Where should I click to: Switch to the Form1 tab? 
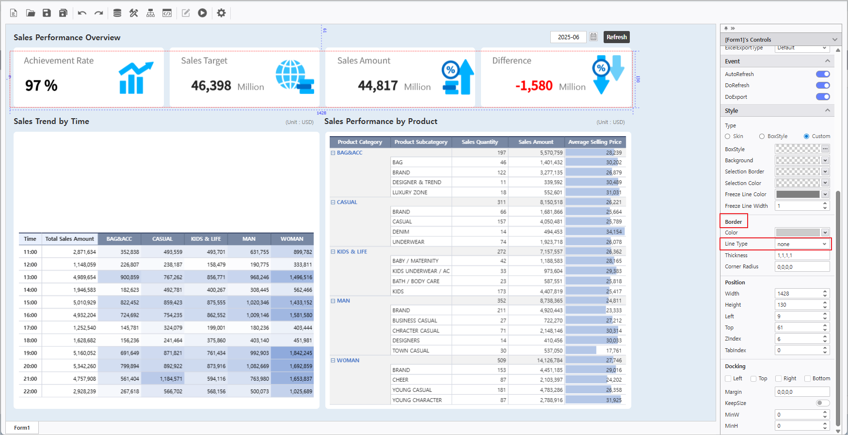[22, 428]
